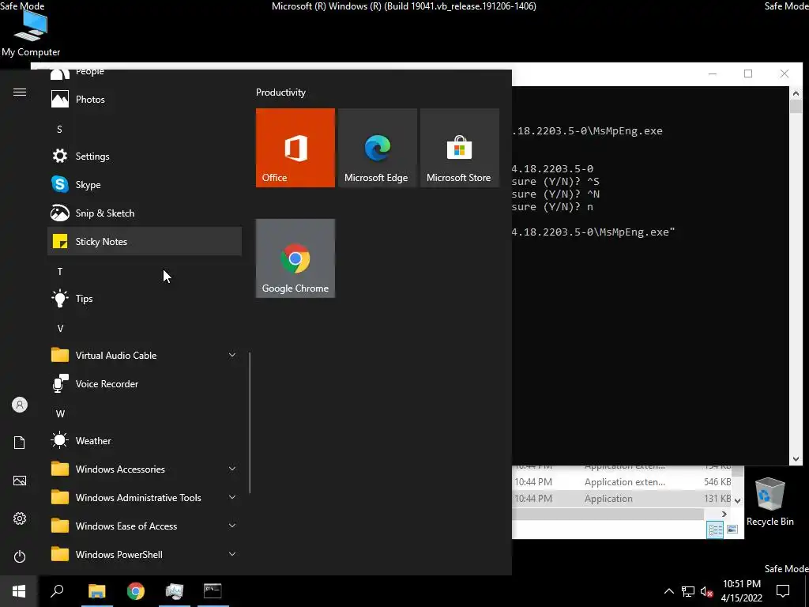This screenshot has width=809, height=607.
Task: Open Settings gear in app list
Action: (60, 156)
